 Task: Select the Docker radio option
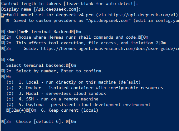click(10, 88)
